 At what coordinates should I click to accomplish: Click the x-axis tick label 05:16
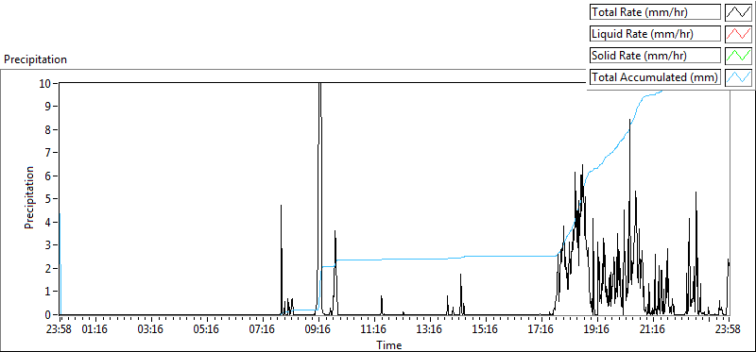click(x=207, y=330)
